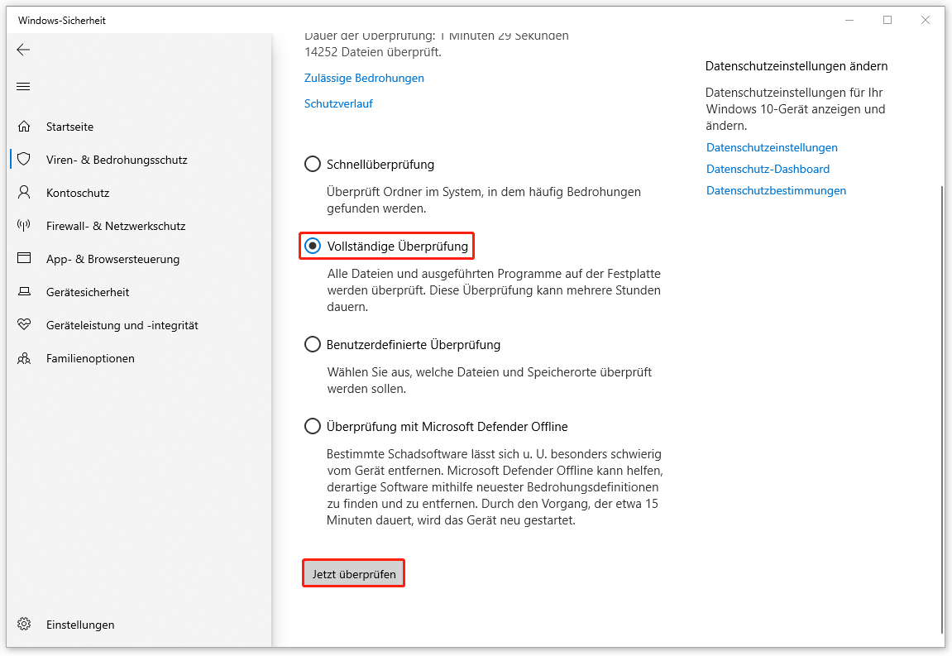Expand the navigation sidebar via hamburger menu

[x=22, y=85]
